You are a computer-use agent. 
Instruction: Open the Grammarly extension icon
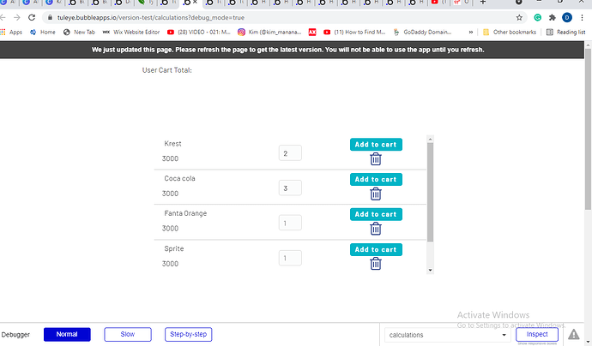[x=538, y=17]
